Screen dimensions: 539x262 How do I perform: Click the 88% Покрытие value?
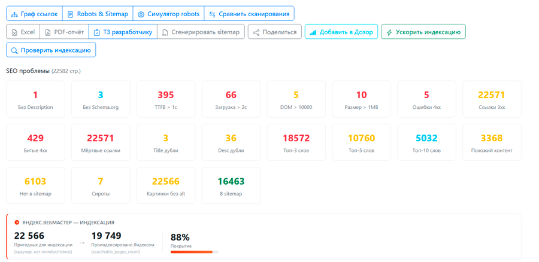point(180,237)
